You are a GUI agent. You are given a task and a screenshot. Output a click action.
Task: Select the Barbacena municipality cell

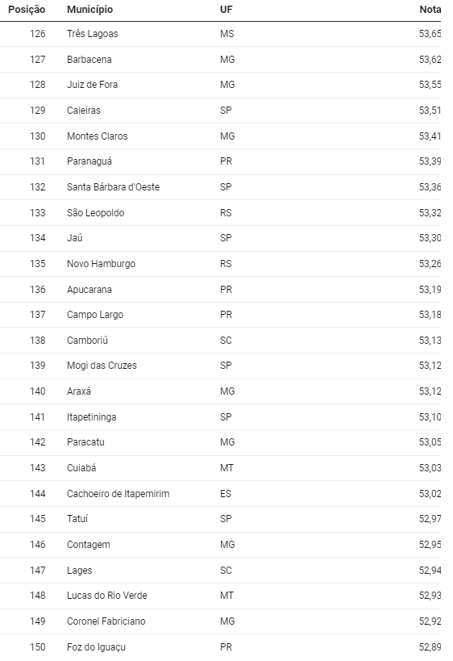[x=89, y=60]
